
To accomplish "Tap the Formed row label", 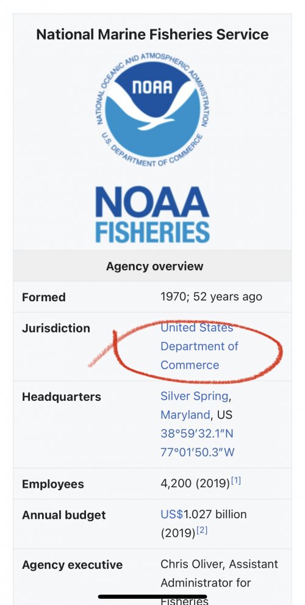I will click(44, 297).
